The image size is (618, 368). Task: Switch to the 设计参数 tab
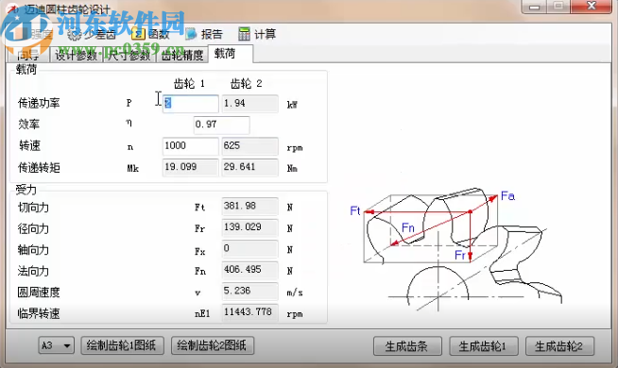tap(76, 55)
